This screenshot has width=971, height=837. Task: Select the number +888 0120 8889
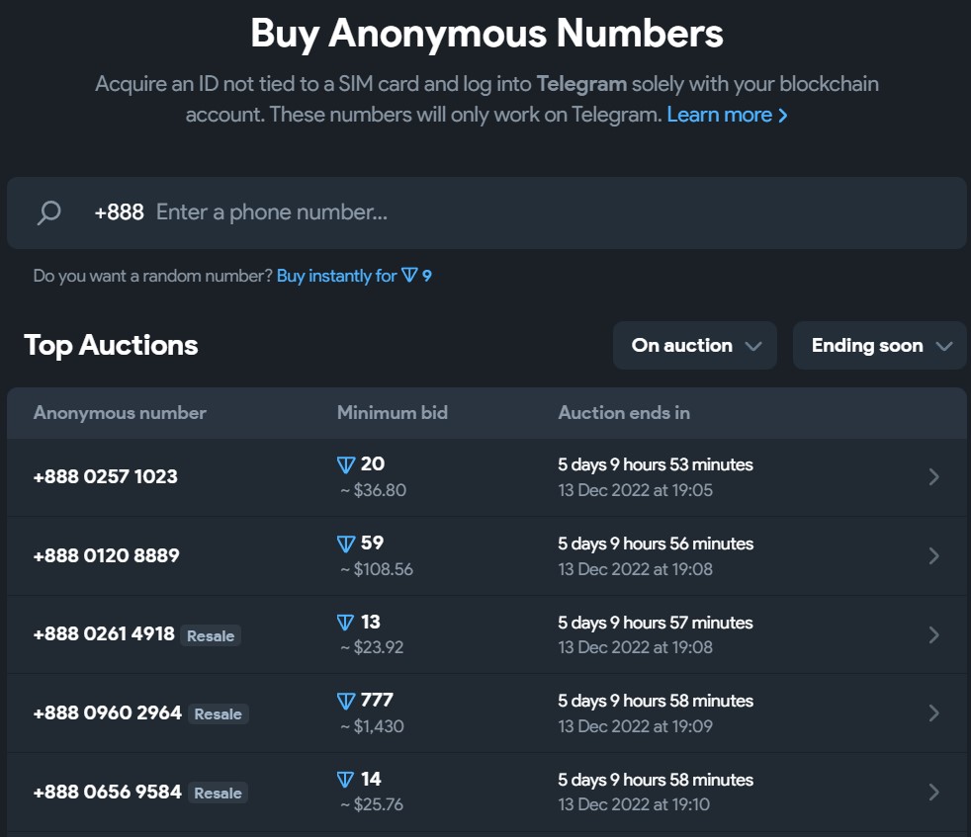pos(105,555)
